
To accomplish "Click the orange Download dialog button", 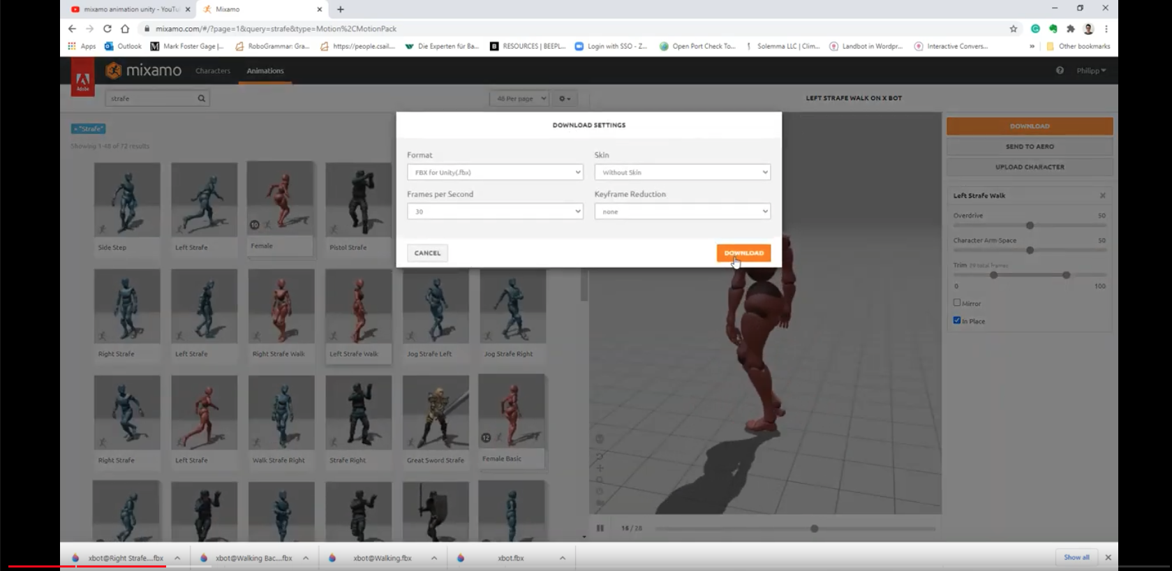I will click(743, 253).
